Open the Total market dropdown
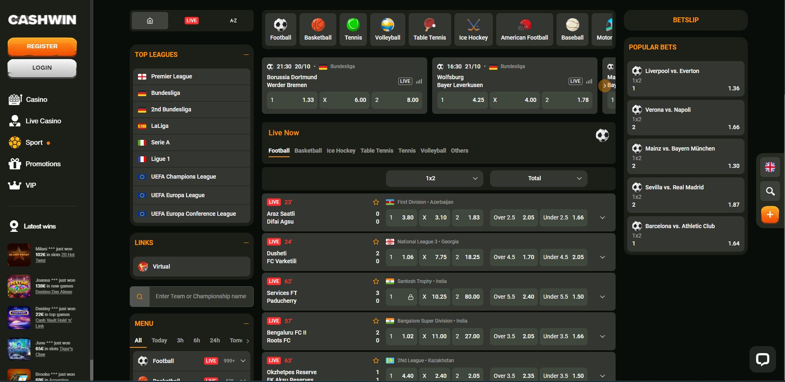This screenshot has width=785, height=382. click(x=539, y=178)
